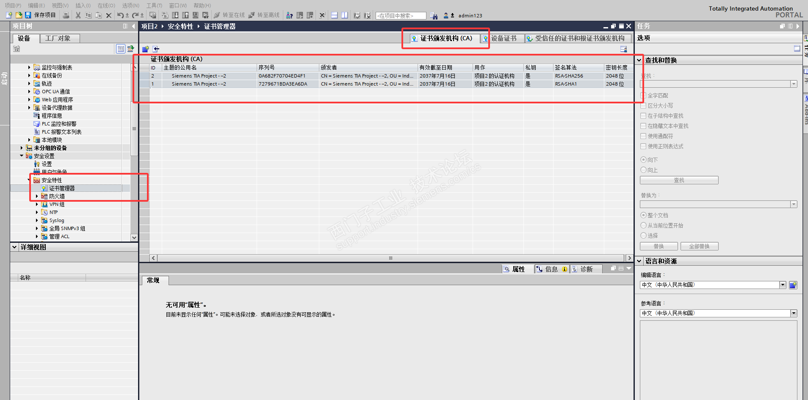Screen dimensions: 808x400
Task: Open the 参考语言 dropdown
Action: [x=794, y=313]
